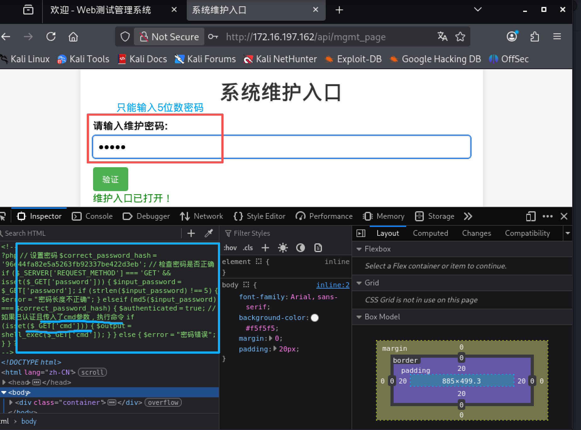Click the translate page icon

point(442,37)
